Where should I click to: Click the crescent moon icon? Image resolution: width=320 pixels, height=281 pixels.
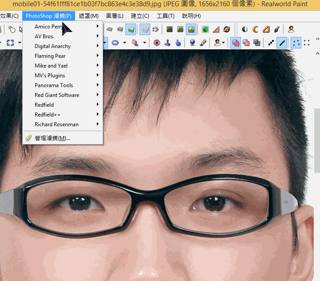(256, 30)
